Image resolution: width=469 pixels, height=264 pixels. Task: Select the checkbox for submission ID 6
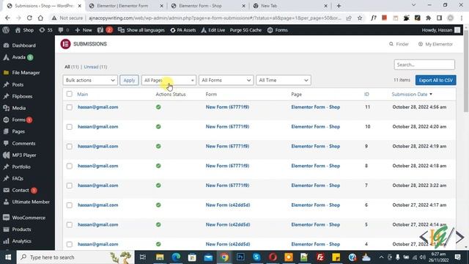tap(70, 205)
